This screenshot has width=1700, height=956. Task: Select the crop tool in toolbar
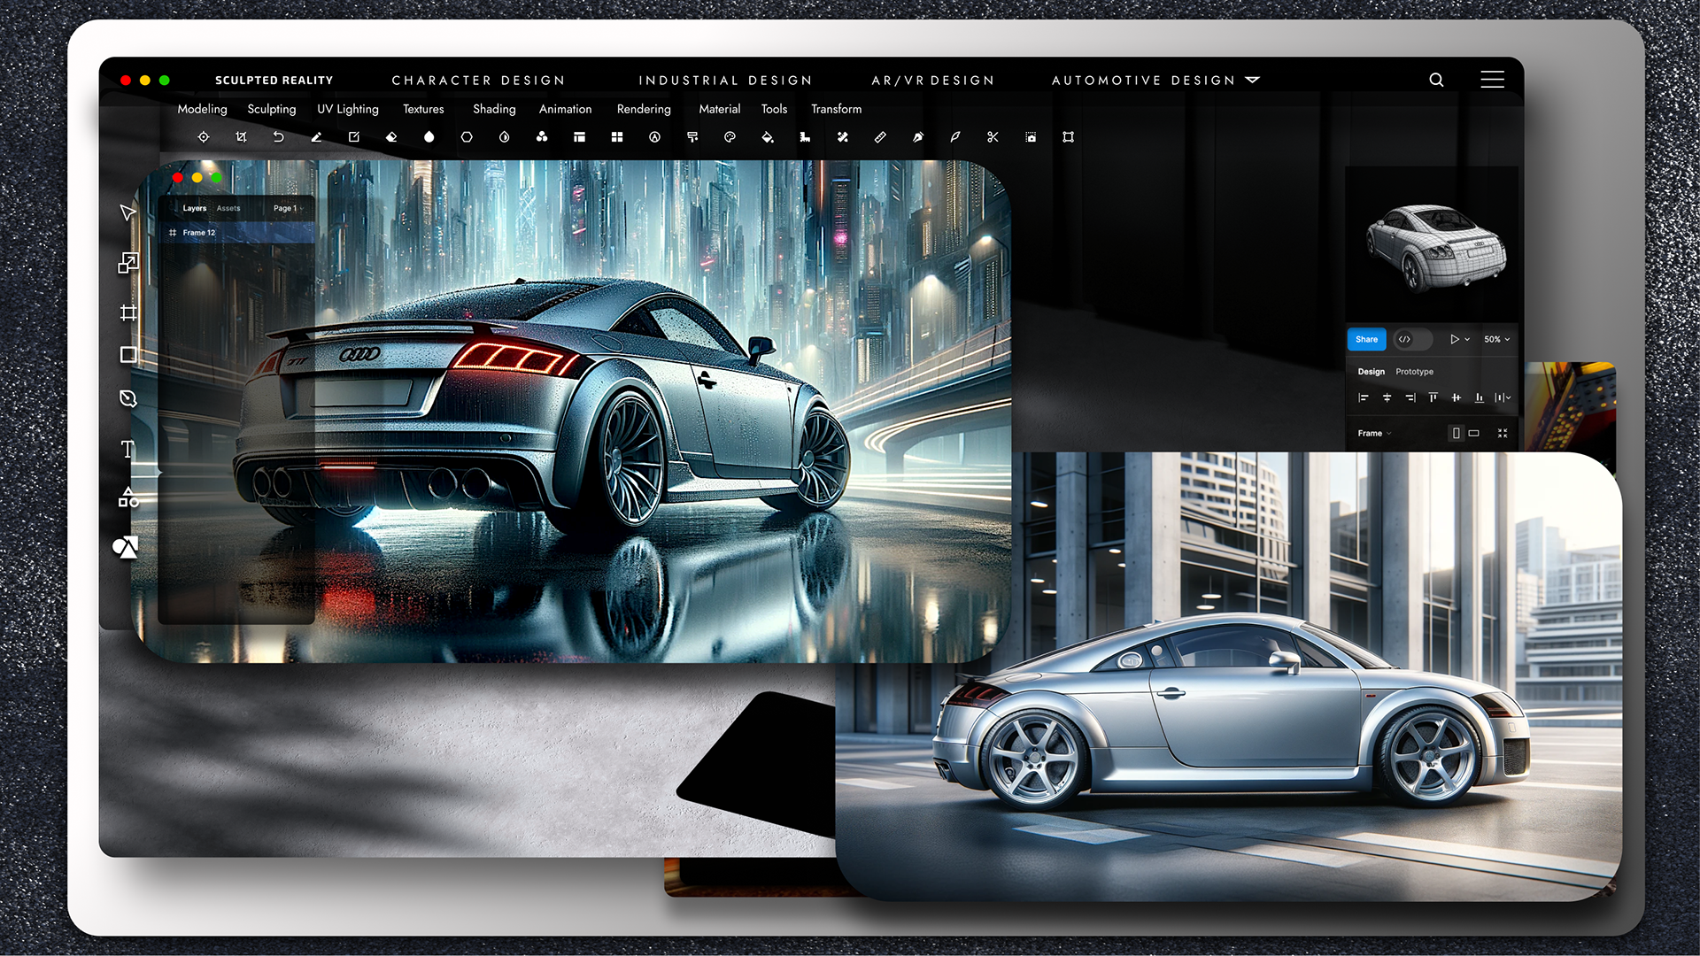coord(241,137)
